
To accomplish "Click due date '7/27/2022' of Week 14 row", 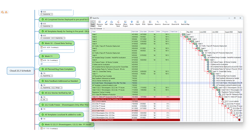I will point(143,97).
